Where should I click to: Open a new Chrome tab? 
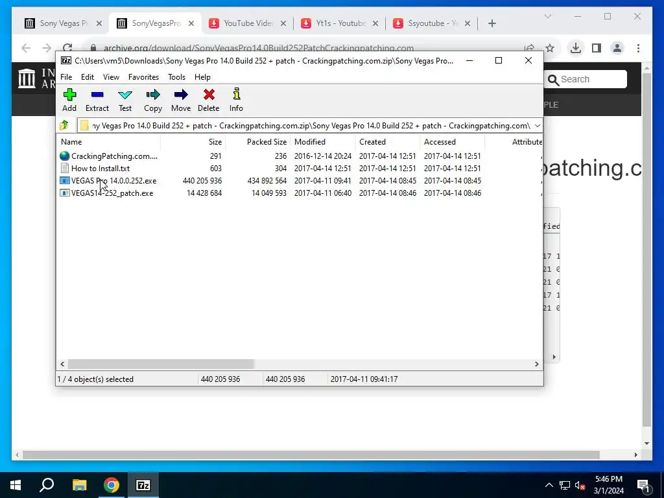pyautogui.click(x=492, y=23)
